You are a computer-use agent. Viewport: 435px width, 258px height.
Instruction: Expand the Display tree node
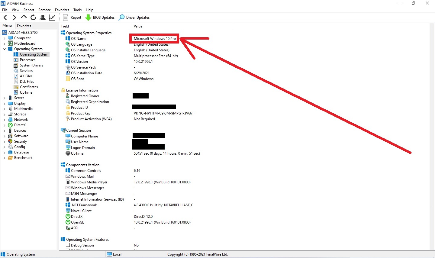(x=4, y=104)
